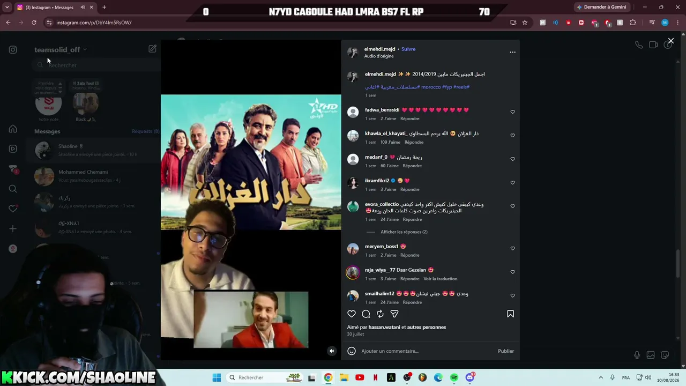Like ikramfikri2's comment

[x=512, y=183]
